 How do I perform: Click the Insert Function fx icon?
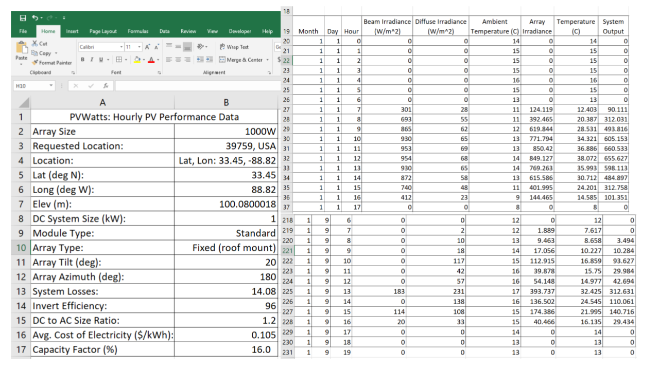pyautogui.click(x=106, y=86)
